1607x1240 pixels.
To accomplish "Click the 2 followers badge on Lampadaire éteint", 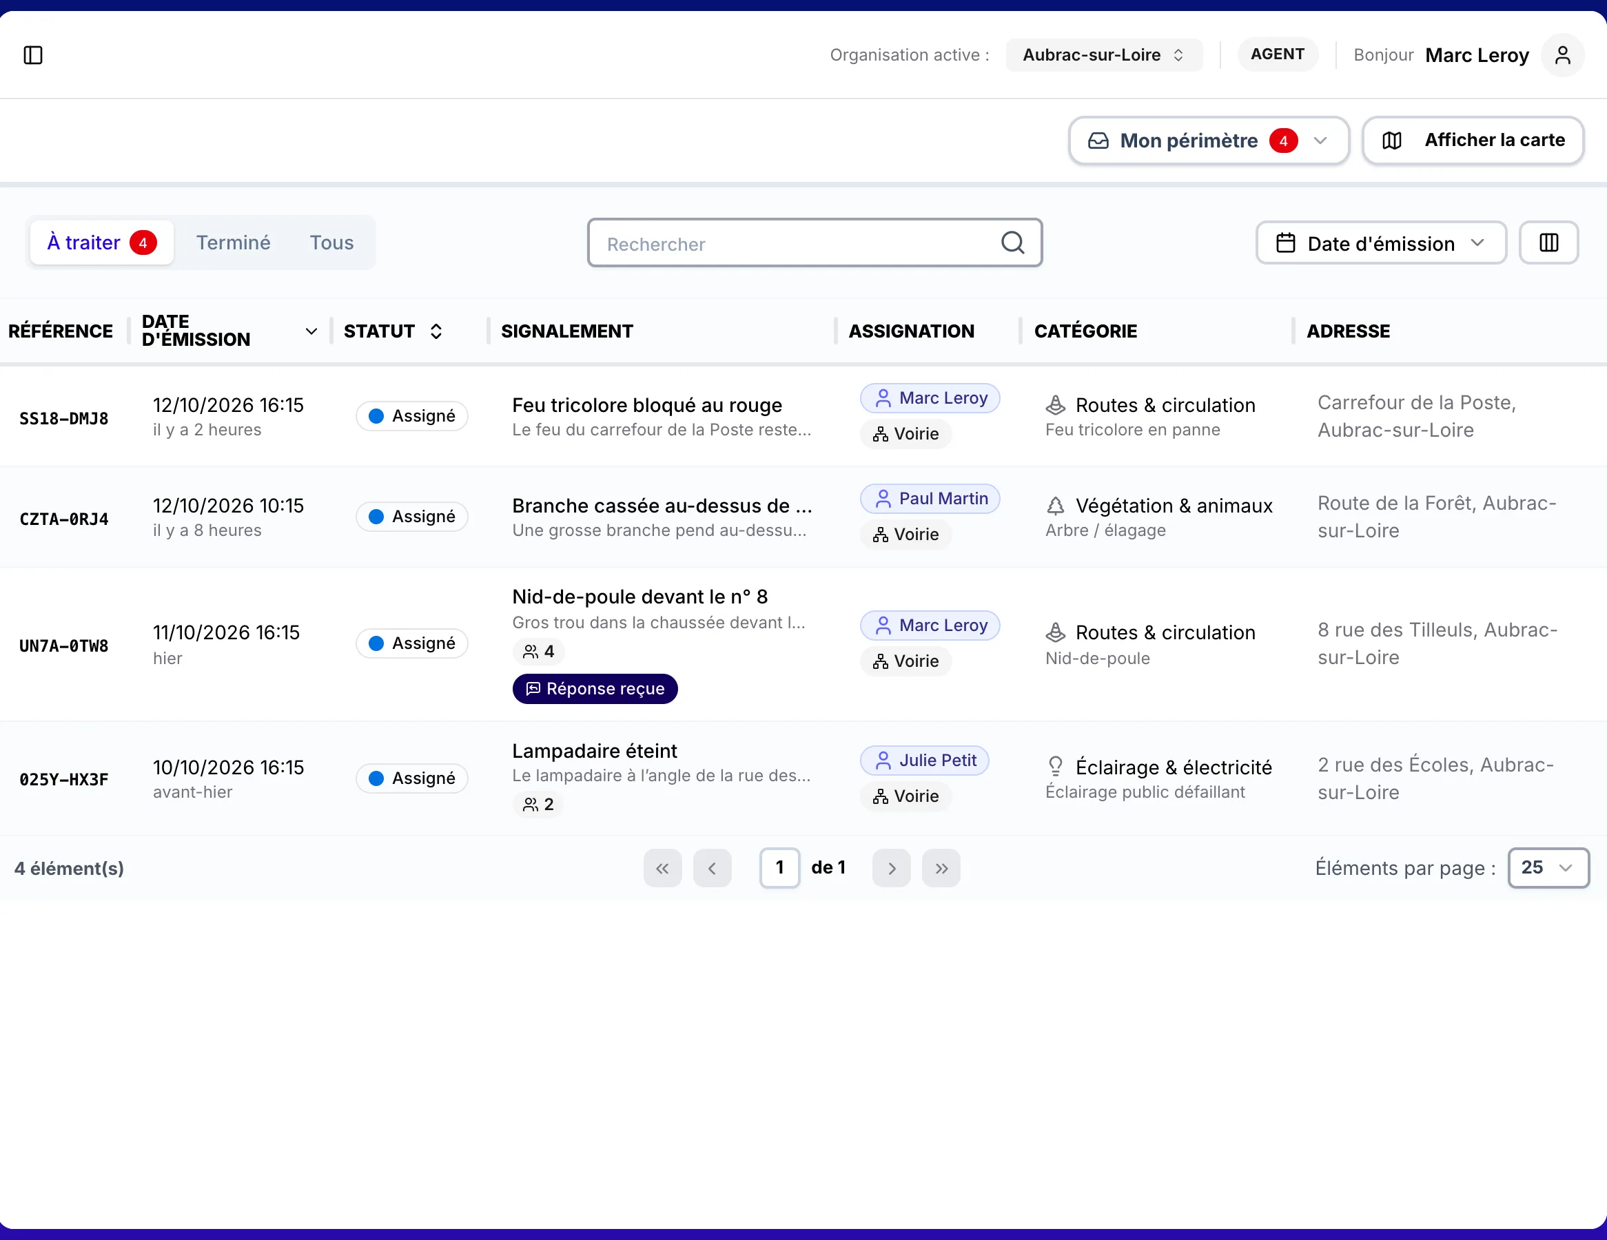I will (539, 805).
